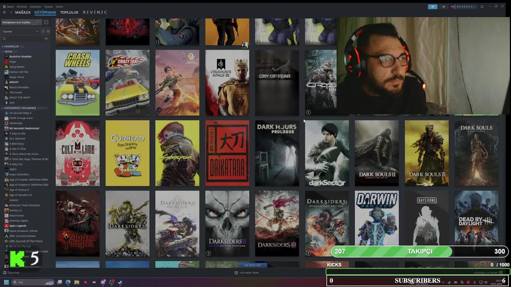Go back with the navigation arrow
Viewport: 511px width, 287px height.
coord(4,12)
